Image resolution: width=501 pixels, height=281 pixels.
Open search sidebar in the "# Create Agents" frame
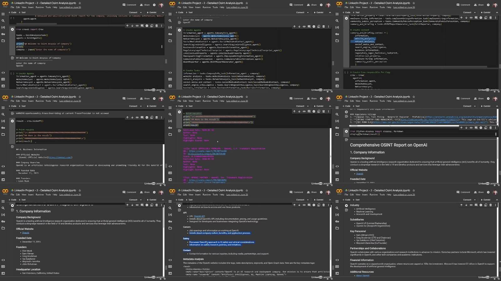click(170, 21)
